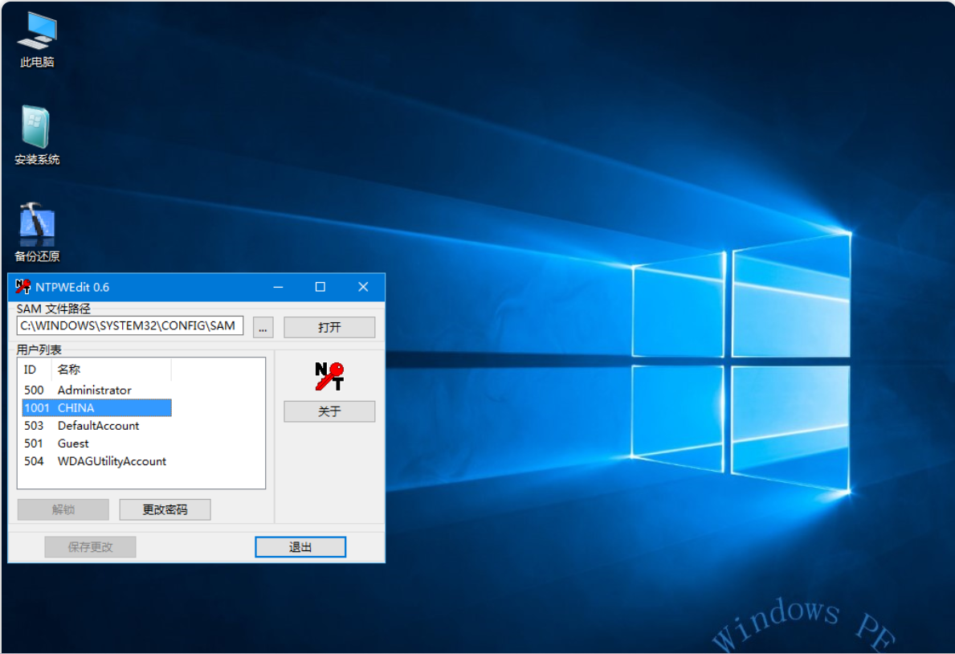The image size is (955, 654).
Task: Choose the DefaultAccount user row
Action: 98,426
